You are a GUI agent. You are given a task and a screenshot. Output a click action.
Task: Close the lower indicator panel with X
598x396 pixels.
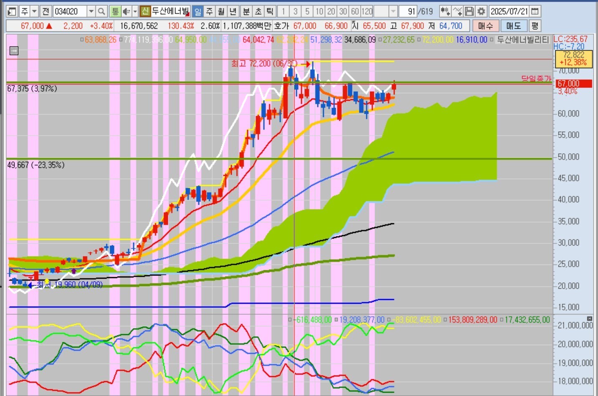tap(590, 319)
